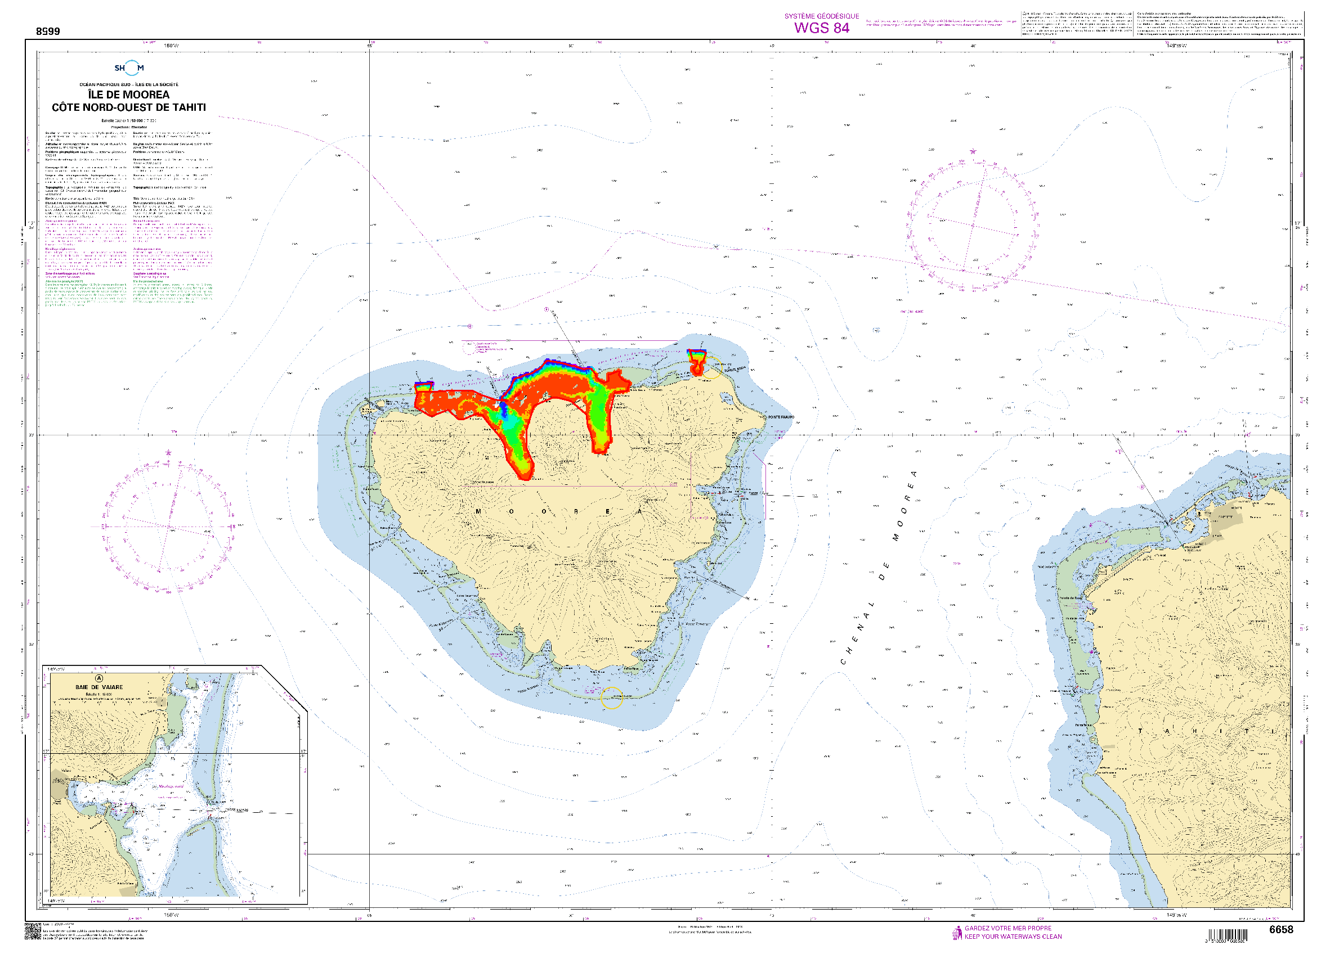Viewport: 1330px width, 954px height.
Task: Click the upside-down chart number at top left
Action: (48, 31)
